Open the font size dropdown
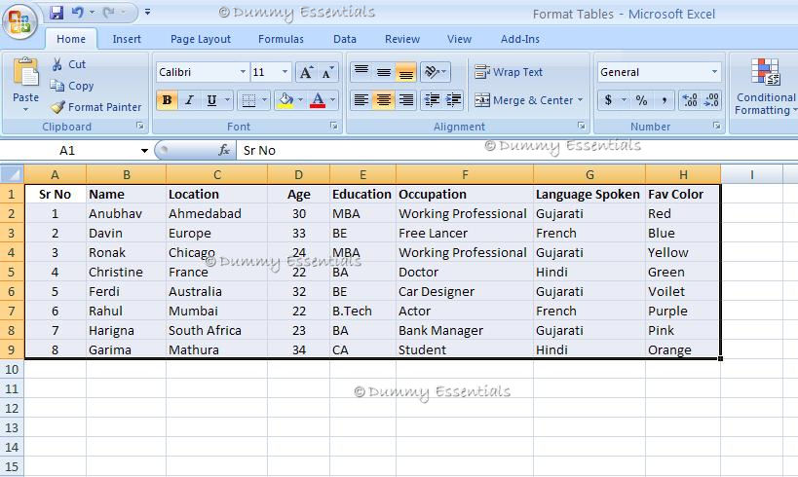This screenshot has height=477, width=798. pyautogui.click(x=285, y=72)
